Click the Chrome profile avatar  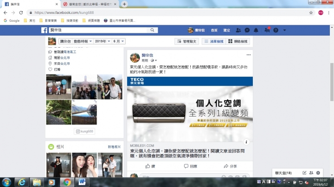coord(321,13)
